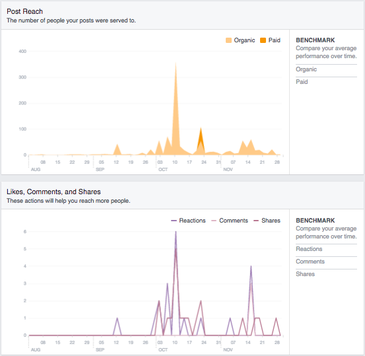
Task: Click the BENCHMARK title in Post Reach panel
Action: click(315, 40)
